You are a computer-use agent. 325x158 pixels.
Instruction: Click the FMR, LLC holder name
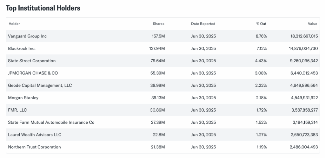point(18,110)
